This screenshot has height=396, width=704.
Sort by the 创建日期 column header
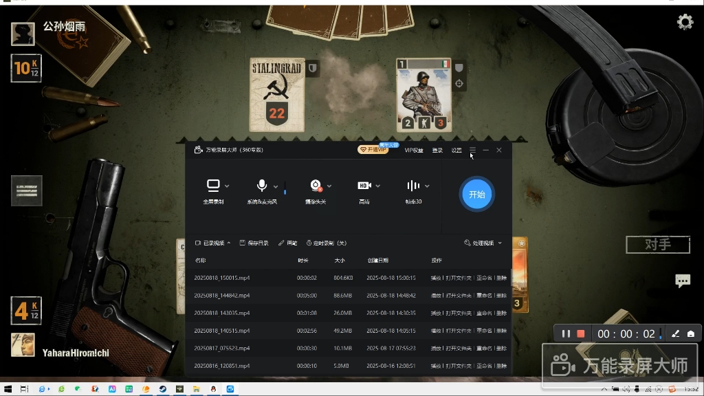[x=378, y=261]
